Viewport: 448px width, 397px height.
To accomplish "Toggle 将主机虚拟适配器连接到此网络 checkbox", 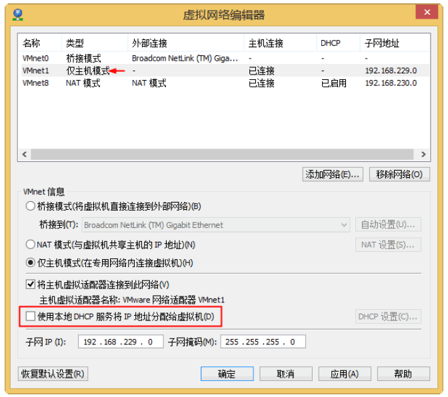I will (30, 284).
